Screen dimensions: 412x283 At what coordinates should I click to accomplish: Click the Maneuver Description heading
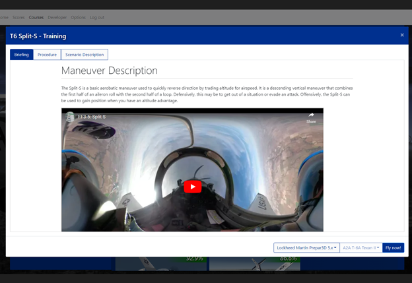(110, 71)
